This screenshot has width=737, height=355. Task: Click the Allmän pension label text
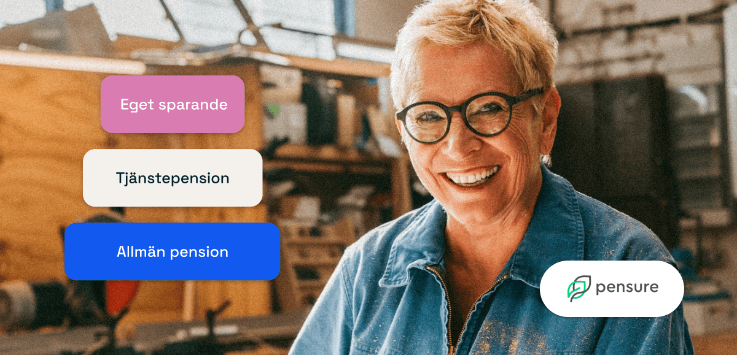pos(173,252)
